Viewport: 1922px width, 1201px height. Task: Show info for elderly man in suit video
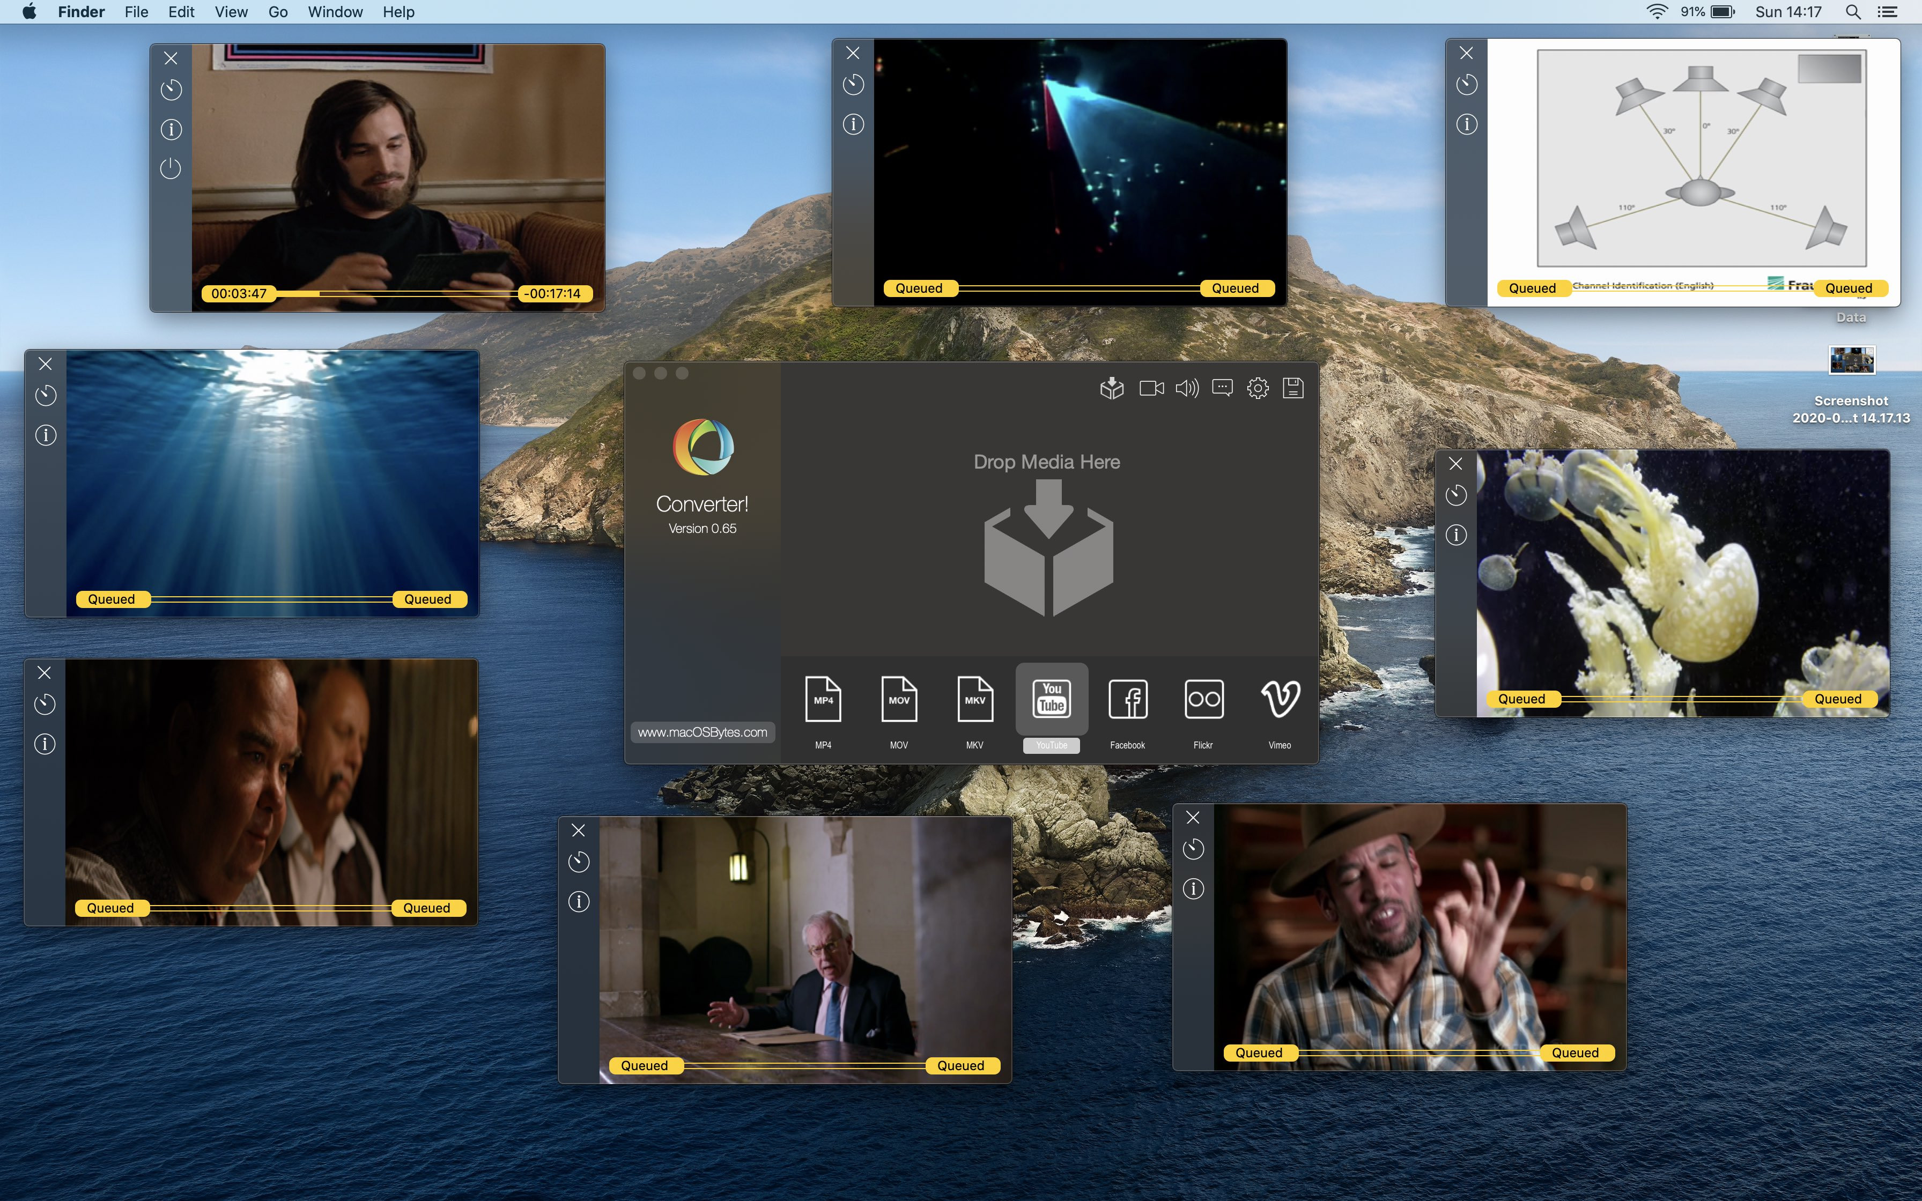(578, 901)
